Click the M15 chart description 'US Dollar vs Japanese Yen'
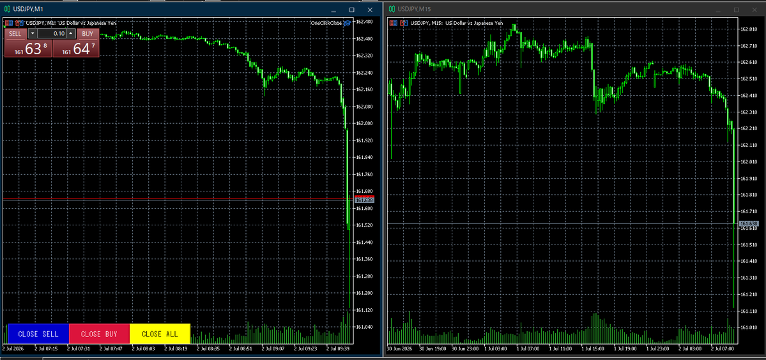The height and width of the screenshot is (360, 766). click(x=474, y=23)
